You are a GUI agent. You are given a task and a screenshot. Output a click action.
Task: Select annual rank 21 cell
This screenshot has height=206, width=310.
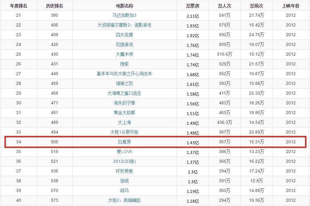[x=19, y=16]
